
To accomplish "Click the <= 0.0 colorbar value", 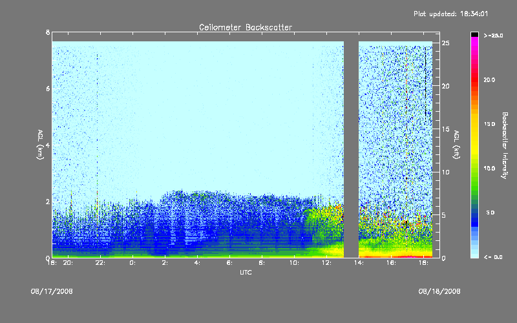I will pyautogui.click(x=493, y=257).
